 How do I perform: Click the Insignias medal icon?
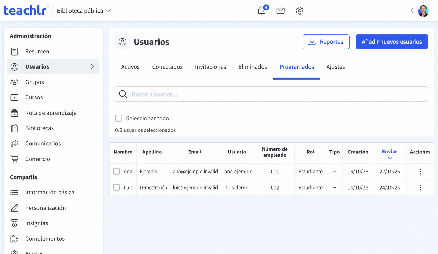[x=14, y=223]
